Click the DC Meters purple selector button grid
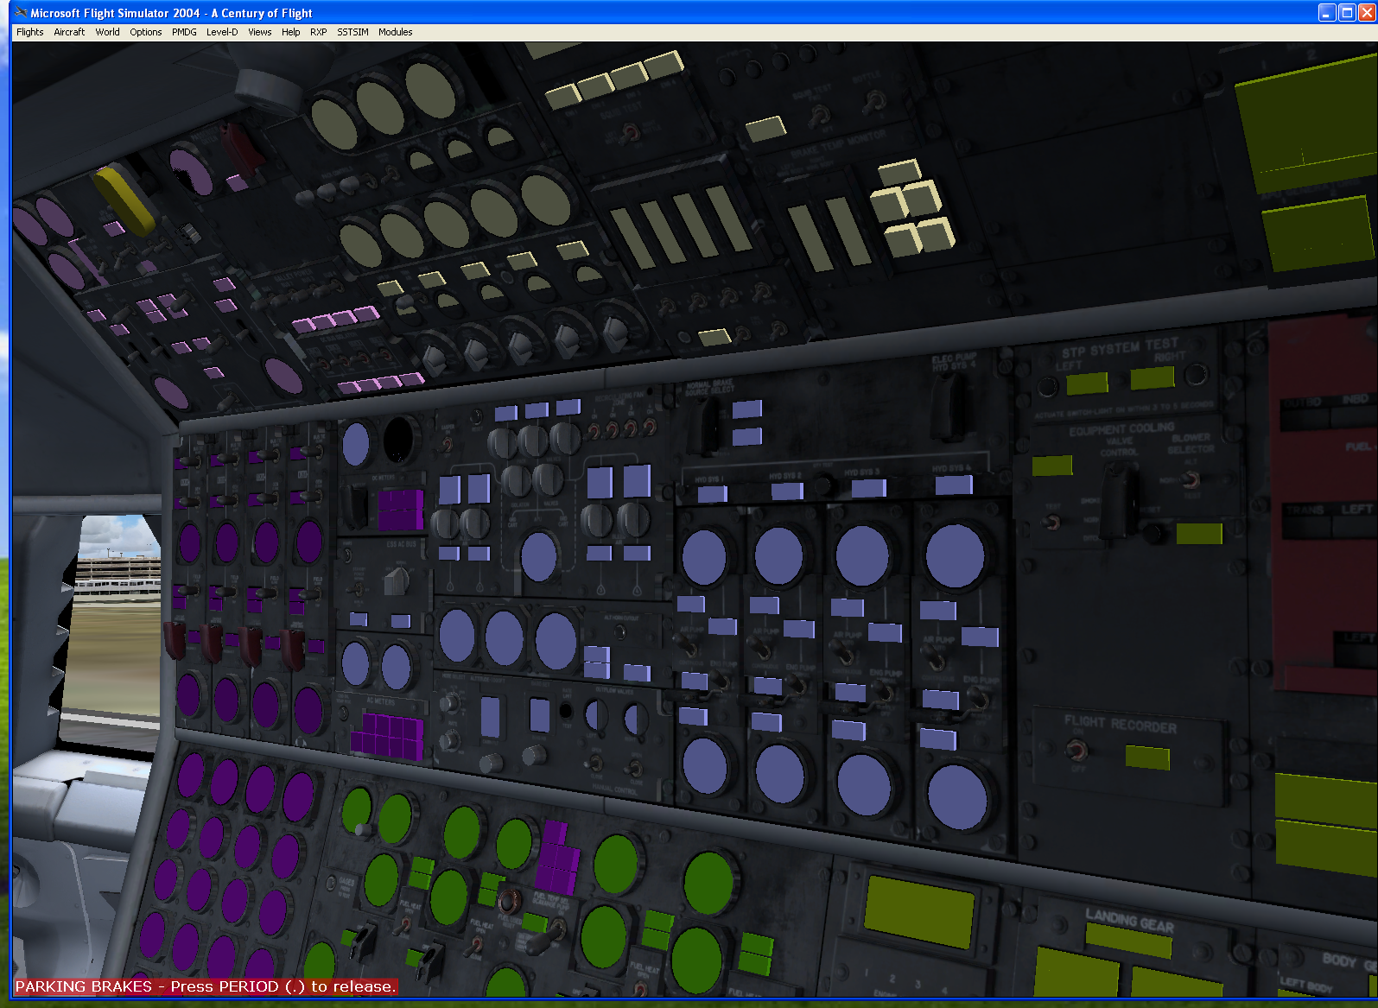Viewport: 1378px width, 1008px height. tap(400, 510)
